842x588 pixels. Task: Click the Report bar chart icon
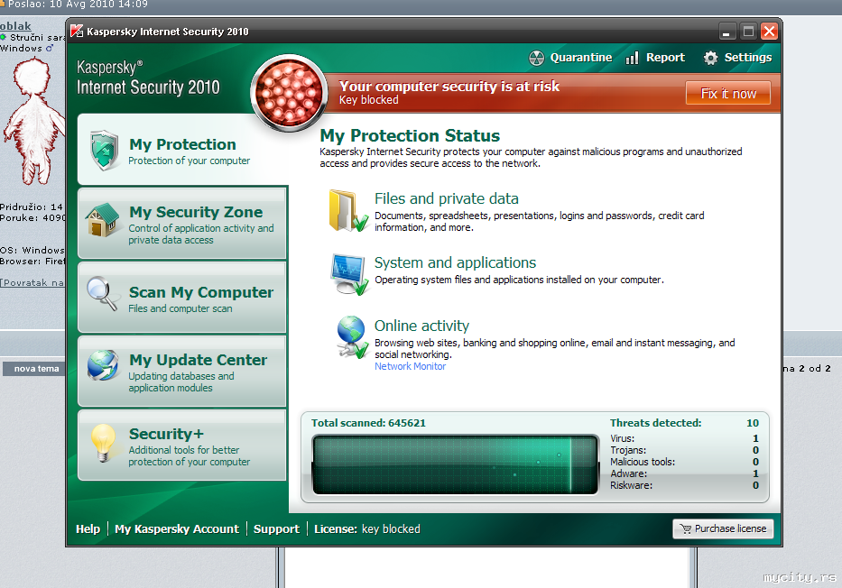click(x=632, y=58)
